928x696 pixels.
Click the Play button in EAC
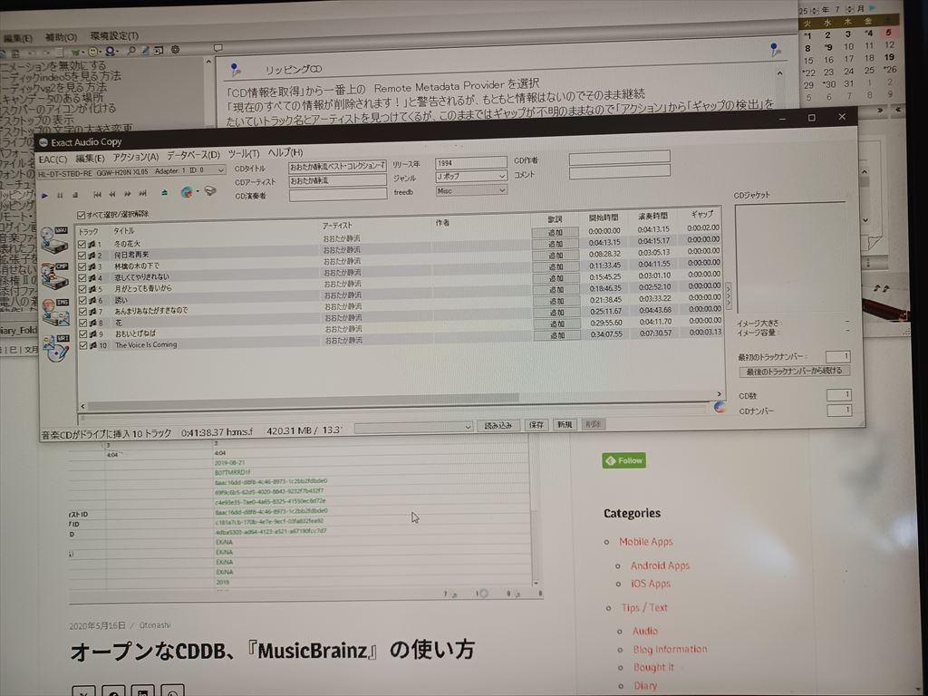point(44,195)
